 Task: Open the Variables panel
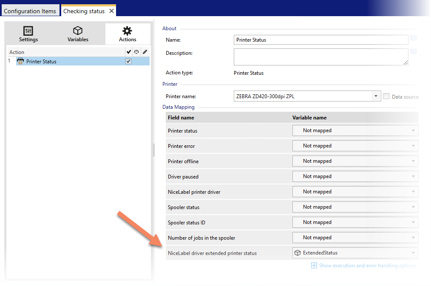(x=78, y=34)
